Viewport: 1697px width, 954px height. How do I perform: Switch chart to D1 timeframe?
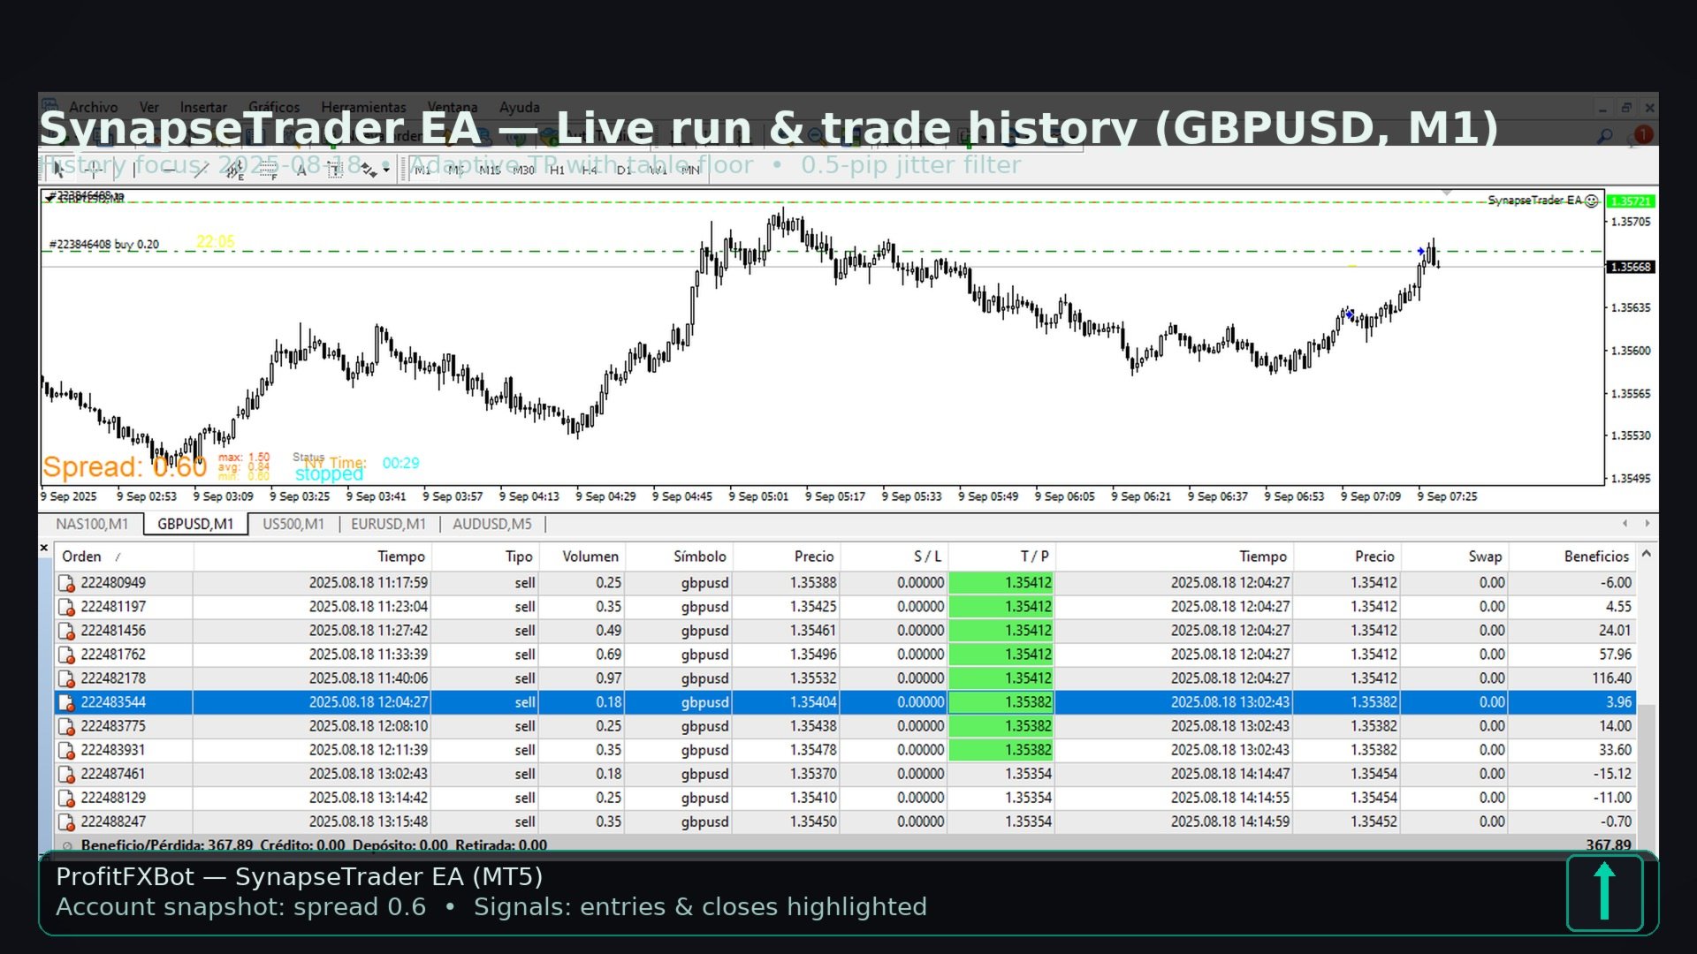(x=624, y=170)
